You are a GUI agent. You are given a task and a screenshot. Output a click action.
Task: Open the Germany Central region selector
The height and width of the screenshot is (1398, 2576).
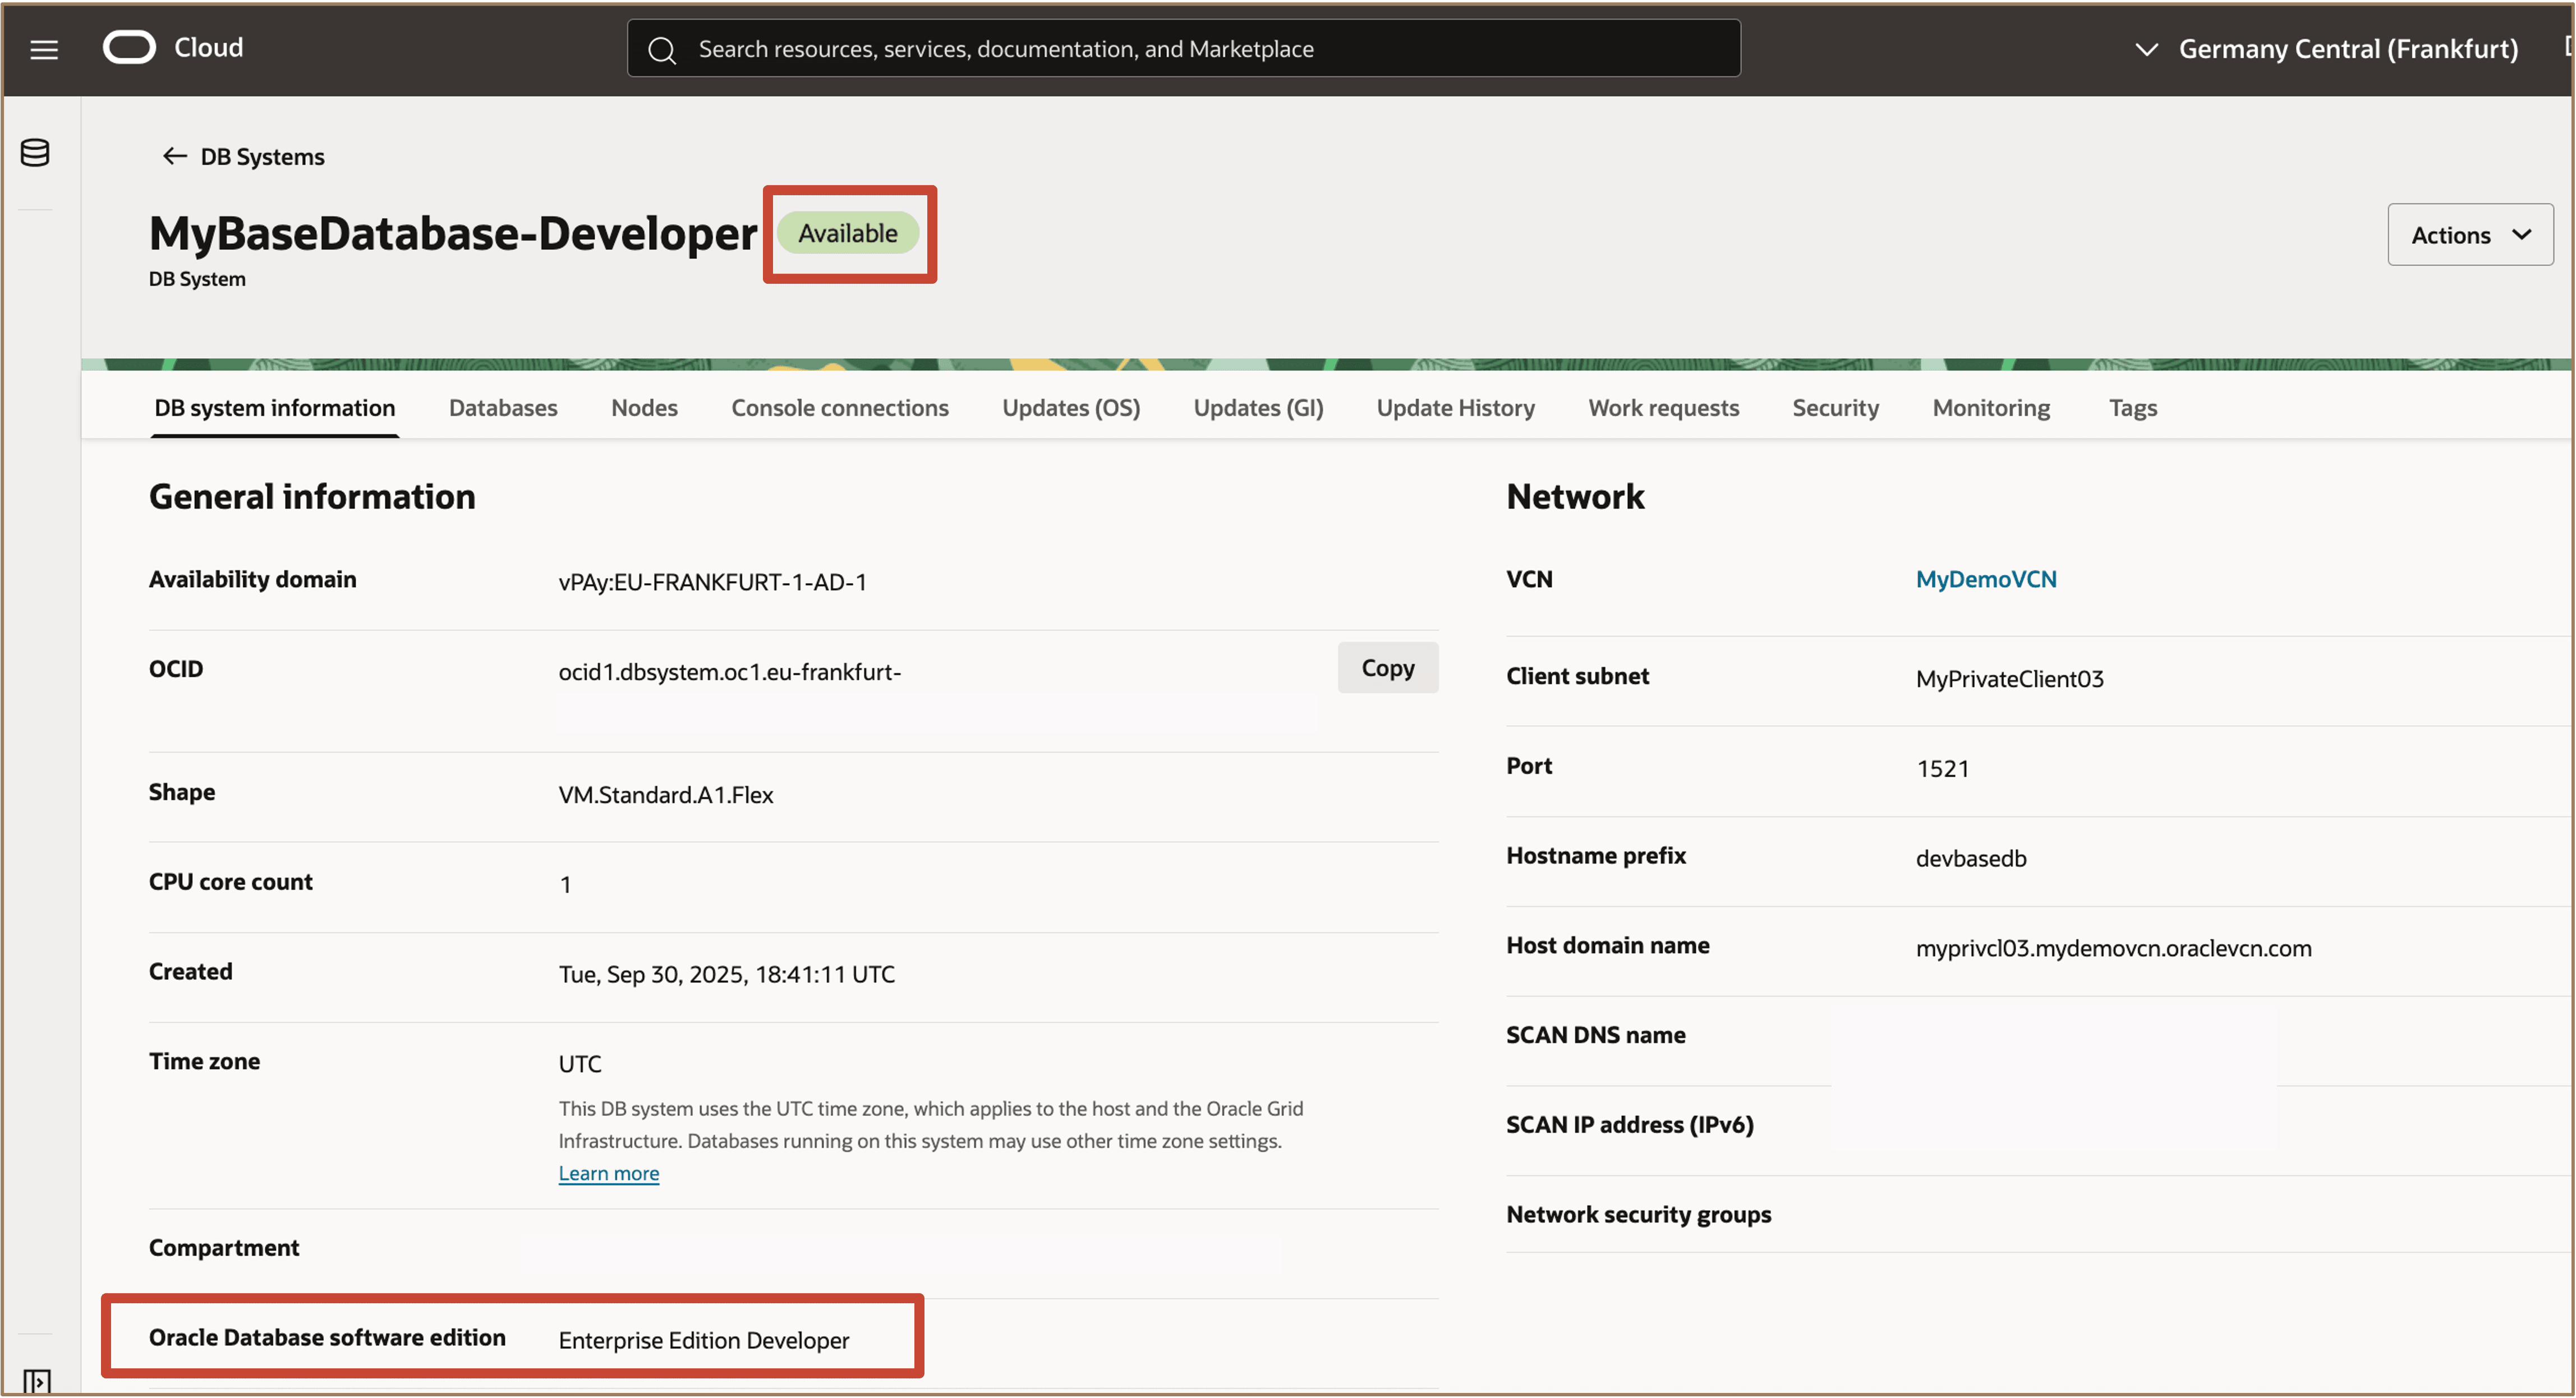point(2347,49)
